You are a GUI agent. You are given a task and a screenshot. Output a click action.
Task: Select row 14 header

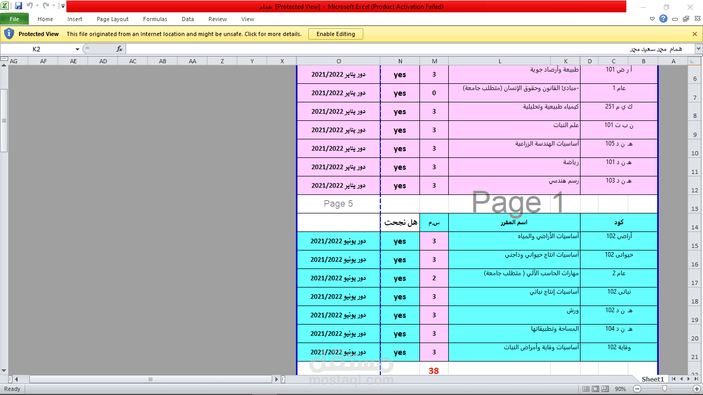pos(695,222)
